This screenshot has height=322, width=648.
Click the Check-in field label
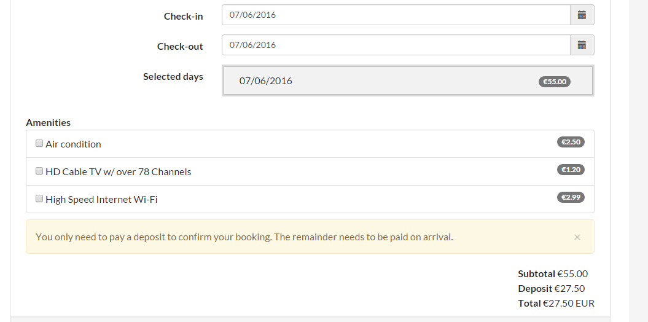183,17
